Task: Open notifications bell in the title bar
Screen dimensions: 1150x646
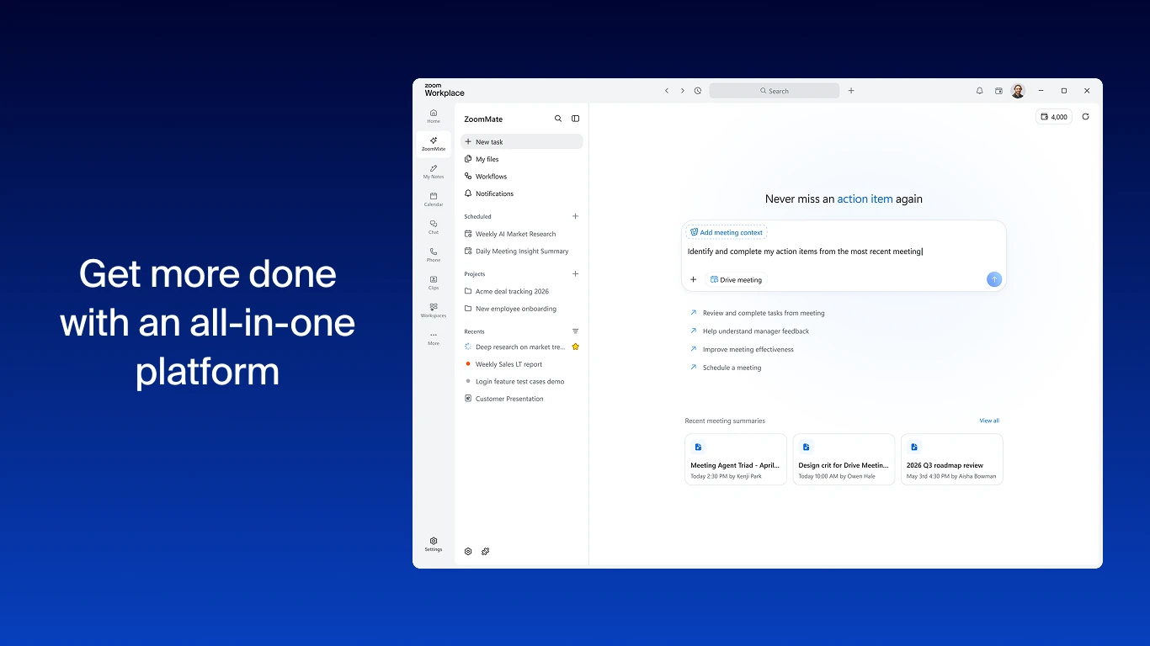Action: [979, 91]
